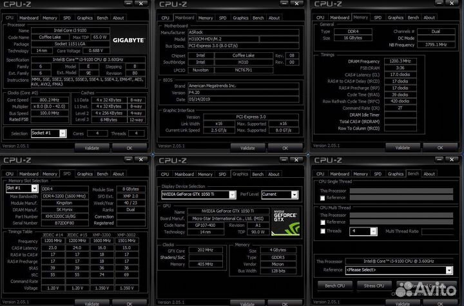
Task: Click Bench window This Processor i3-9100 field
Action: pyautogui.click(x=399, y=262)
